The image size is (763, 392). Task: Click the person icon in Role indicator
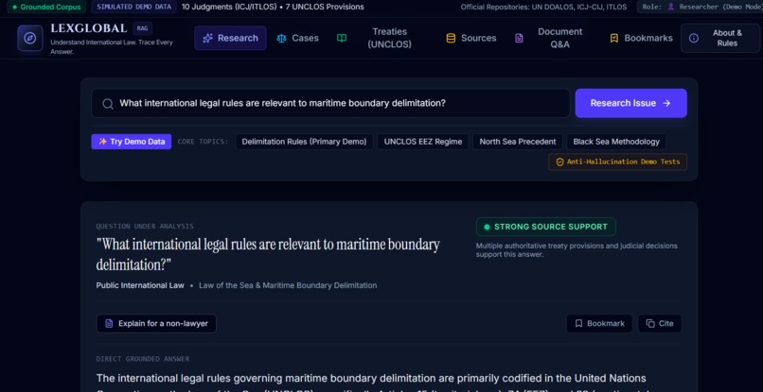tap(671, 7)
